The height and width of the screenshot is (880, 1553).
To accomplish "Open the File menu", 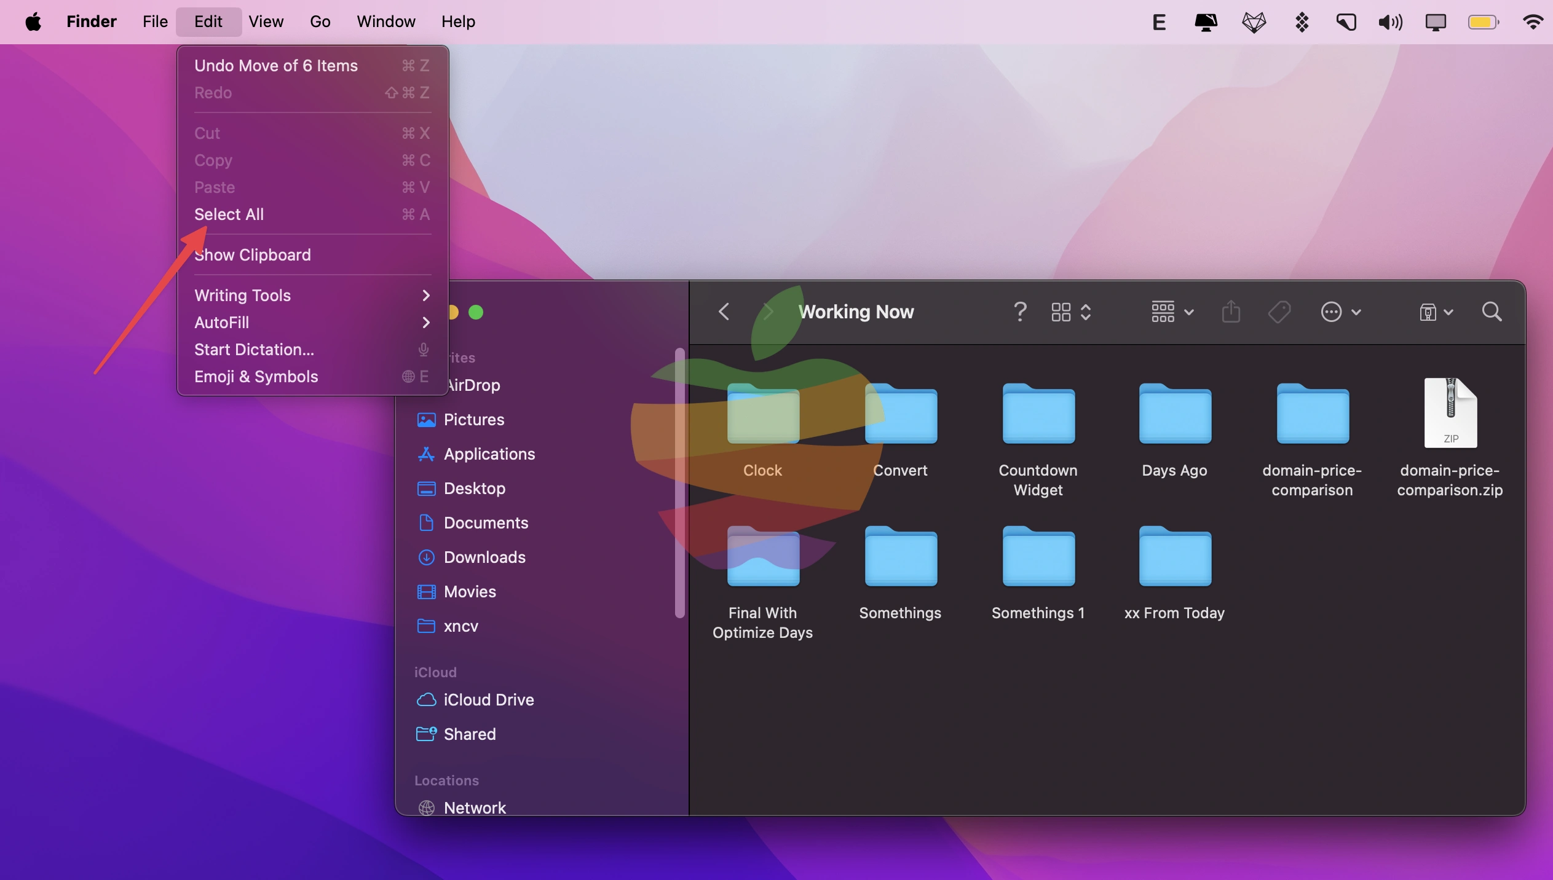I will coord(155,22).
